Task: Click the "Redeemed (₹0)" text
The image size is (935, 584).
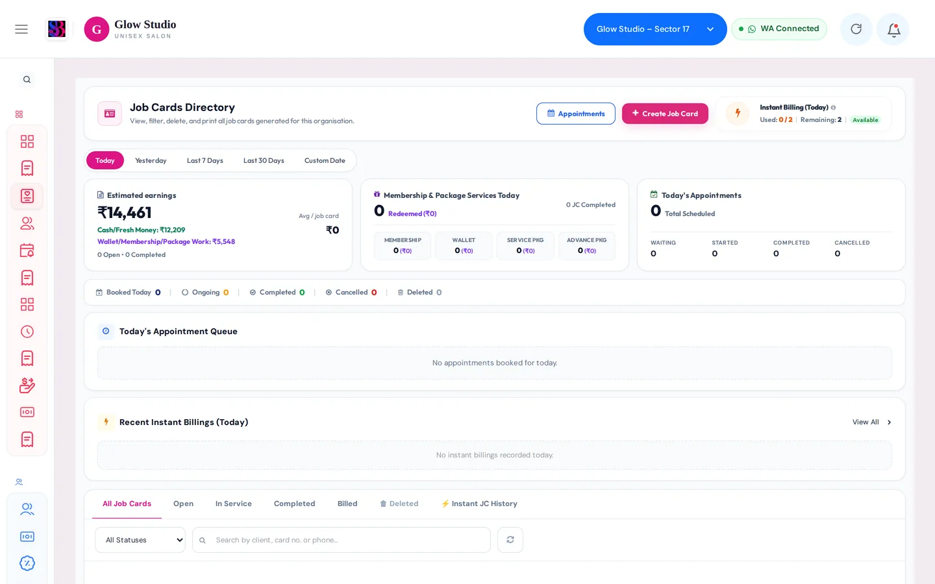Action: pyautogui.click(x=412, y=213)
